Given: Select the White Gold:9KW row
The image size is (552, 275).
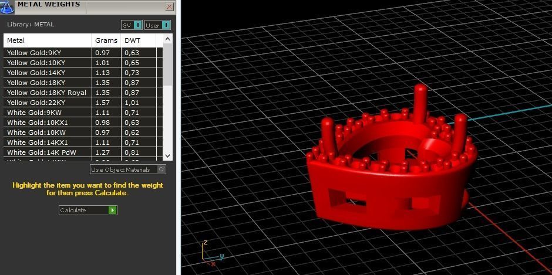Looking at the screenshot, I should [x=83, y=113].
